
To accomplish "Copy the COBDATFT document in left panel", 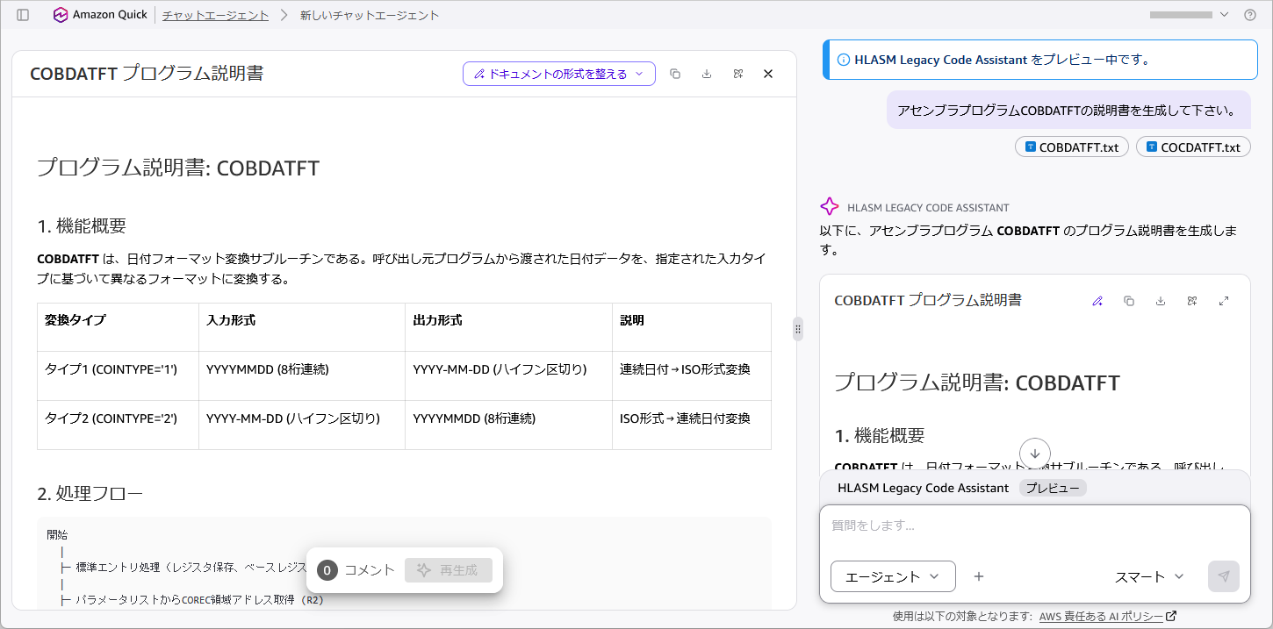I will [x=675, y=74].
